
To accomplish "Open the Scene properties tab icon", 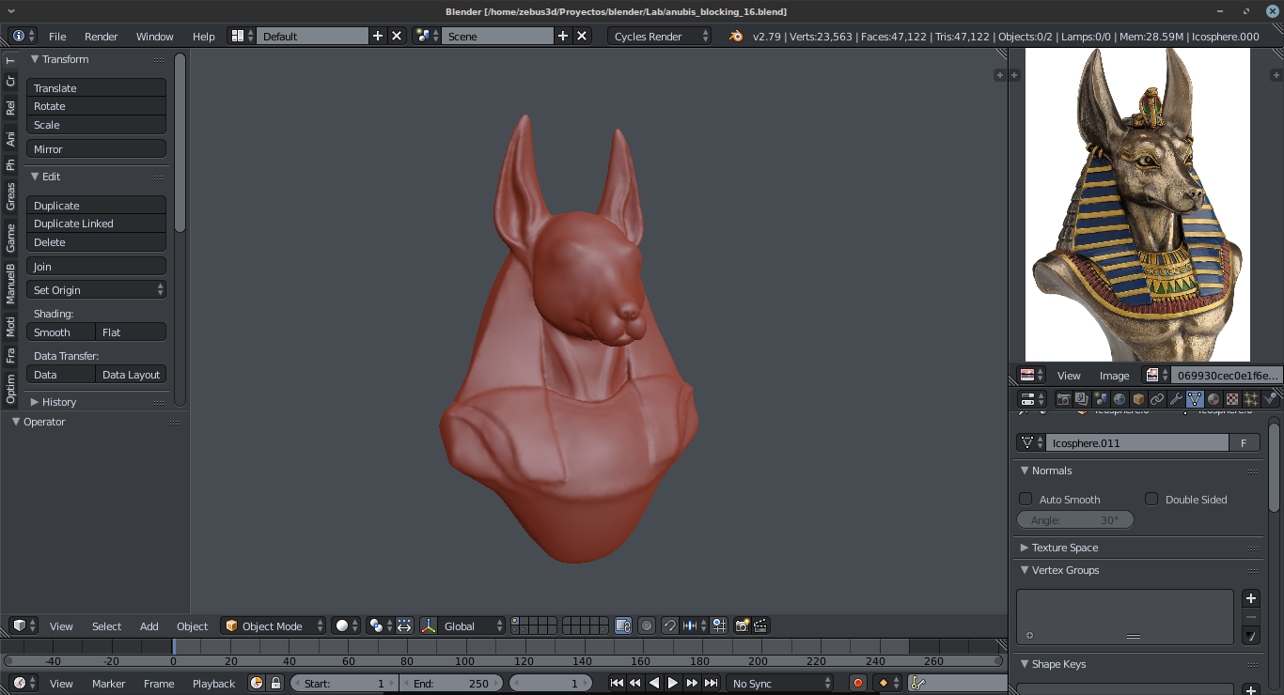I will click(1101, 399).
